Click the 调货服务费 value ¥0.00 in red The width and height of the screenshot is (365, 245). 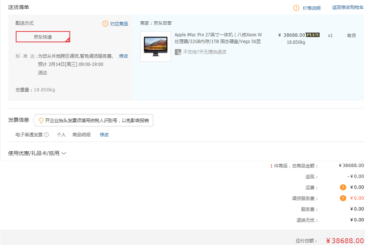tap(357, 198)
